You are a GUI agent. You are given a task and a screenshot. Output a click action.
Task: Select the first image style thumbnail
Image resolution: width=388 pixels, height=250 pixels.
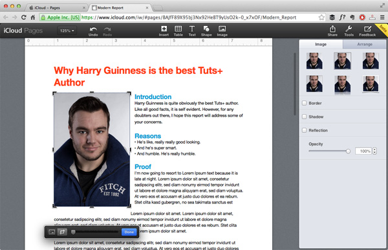coord(314,61)
